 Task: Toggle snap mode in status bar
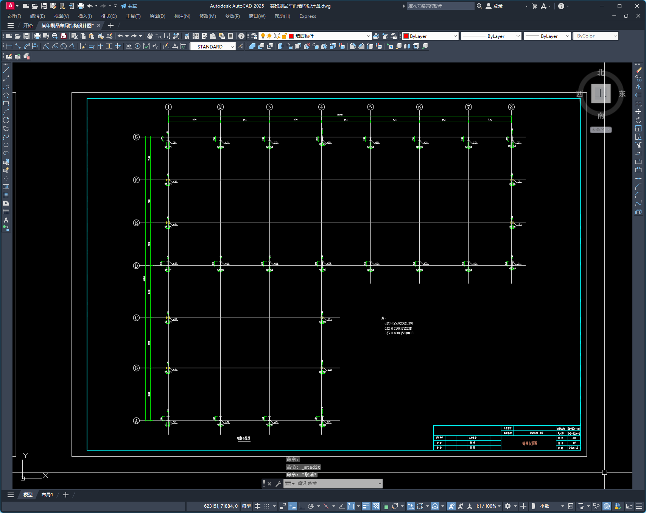[267, 506]
